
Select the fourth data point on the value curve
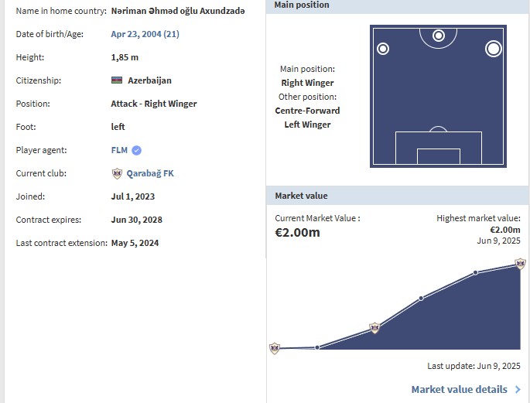475,272
